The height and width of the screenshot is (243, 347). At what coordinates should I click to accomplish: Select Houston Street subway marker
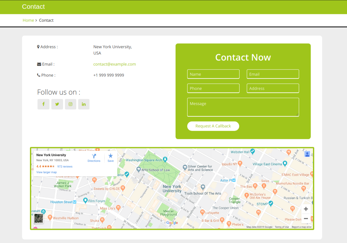[x=75, y=202]
